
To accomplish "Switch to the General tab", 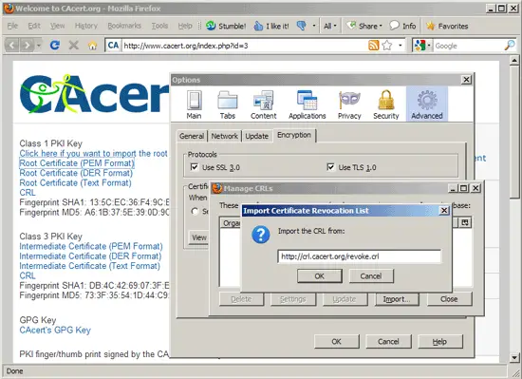I will coord(192,136).
